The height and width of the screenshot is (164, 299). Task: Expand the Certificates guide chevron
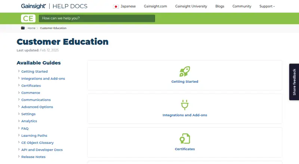point(19,85)
